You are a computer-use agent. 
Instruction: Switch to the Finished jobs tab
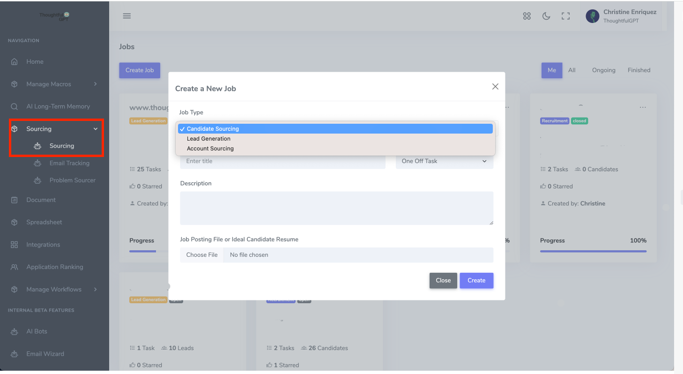(x=638, y=70)
